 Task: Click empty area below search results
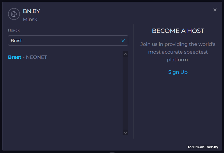64,97
